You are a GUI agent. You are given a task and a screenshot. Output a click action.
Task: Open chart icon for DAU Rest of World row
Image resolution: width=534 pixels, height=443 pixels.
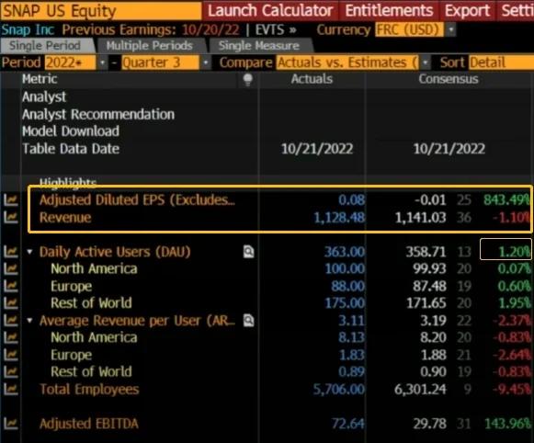(x=10, y=302)
